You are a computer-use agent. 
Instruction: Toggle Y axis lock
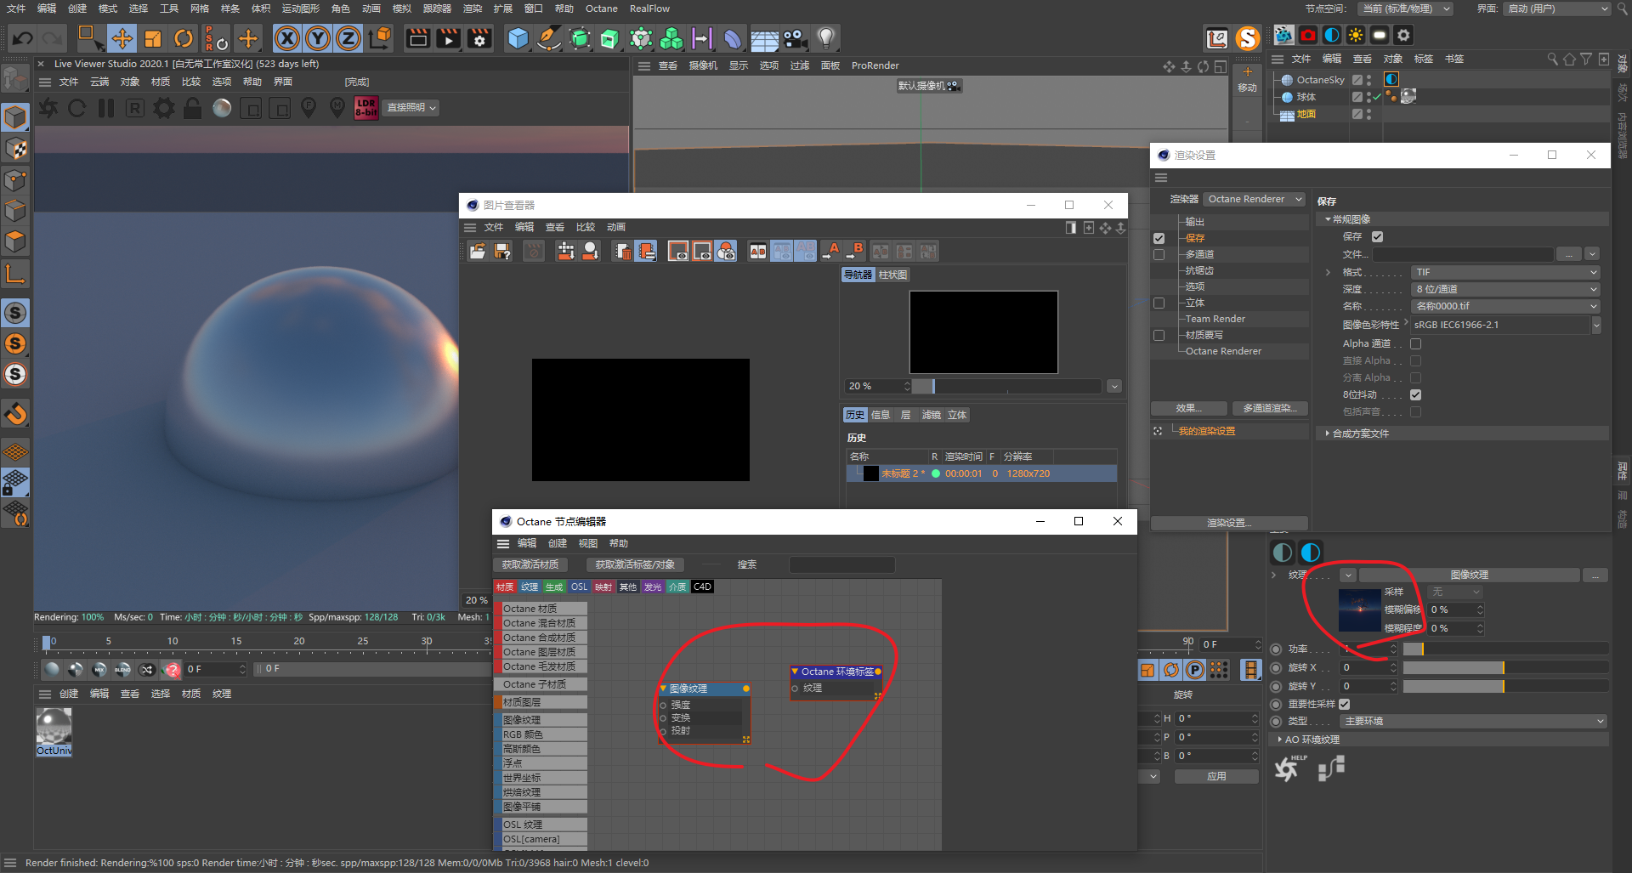tap(318, 38)
